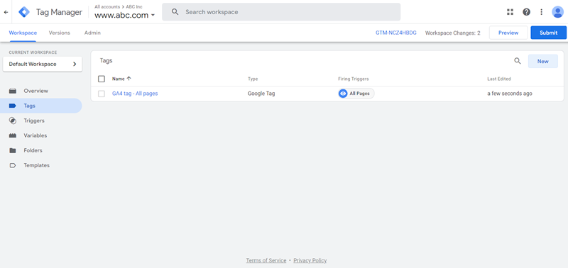Check the GA4 tag - All pages checkbox
Screen dimensions: 568x268
point(102,94)
